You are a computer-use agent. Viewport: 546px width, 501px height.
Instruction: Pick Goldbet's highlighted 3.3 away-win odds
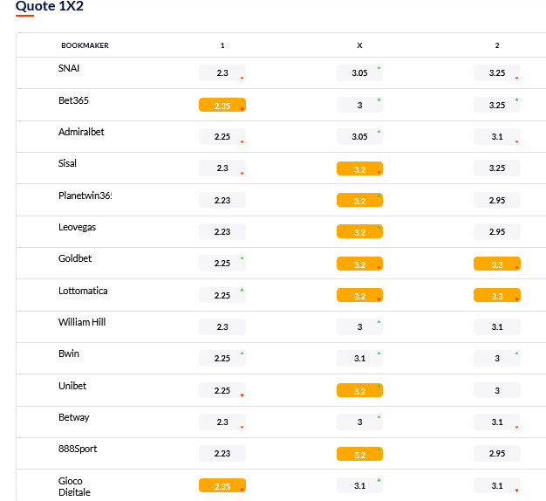pyautogui.click(x=497, y=264)
